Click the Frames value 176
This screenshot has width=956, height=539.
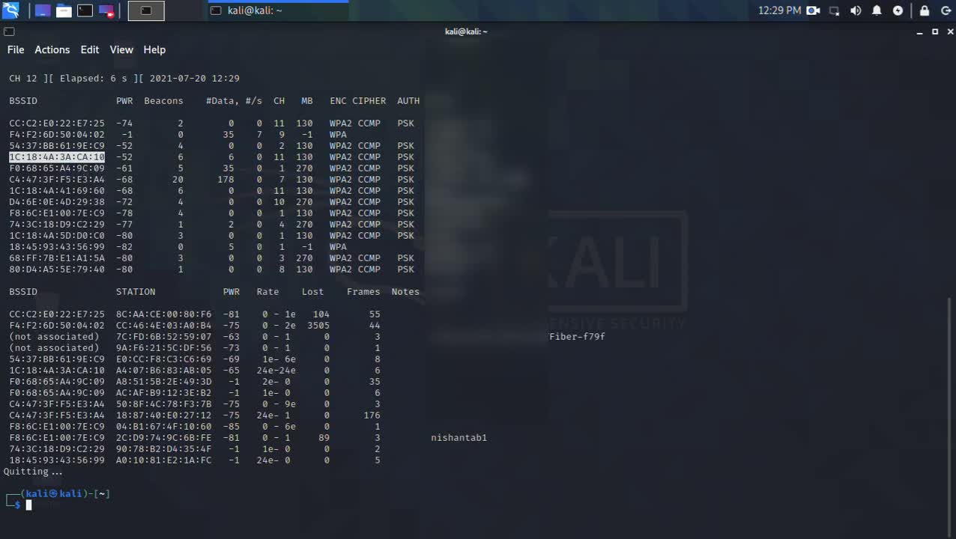tap(372, 415)
